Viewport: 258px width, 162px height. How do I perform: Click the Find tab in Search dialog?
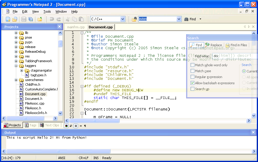click(197, 45)
